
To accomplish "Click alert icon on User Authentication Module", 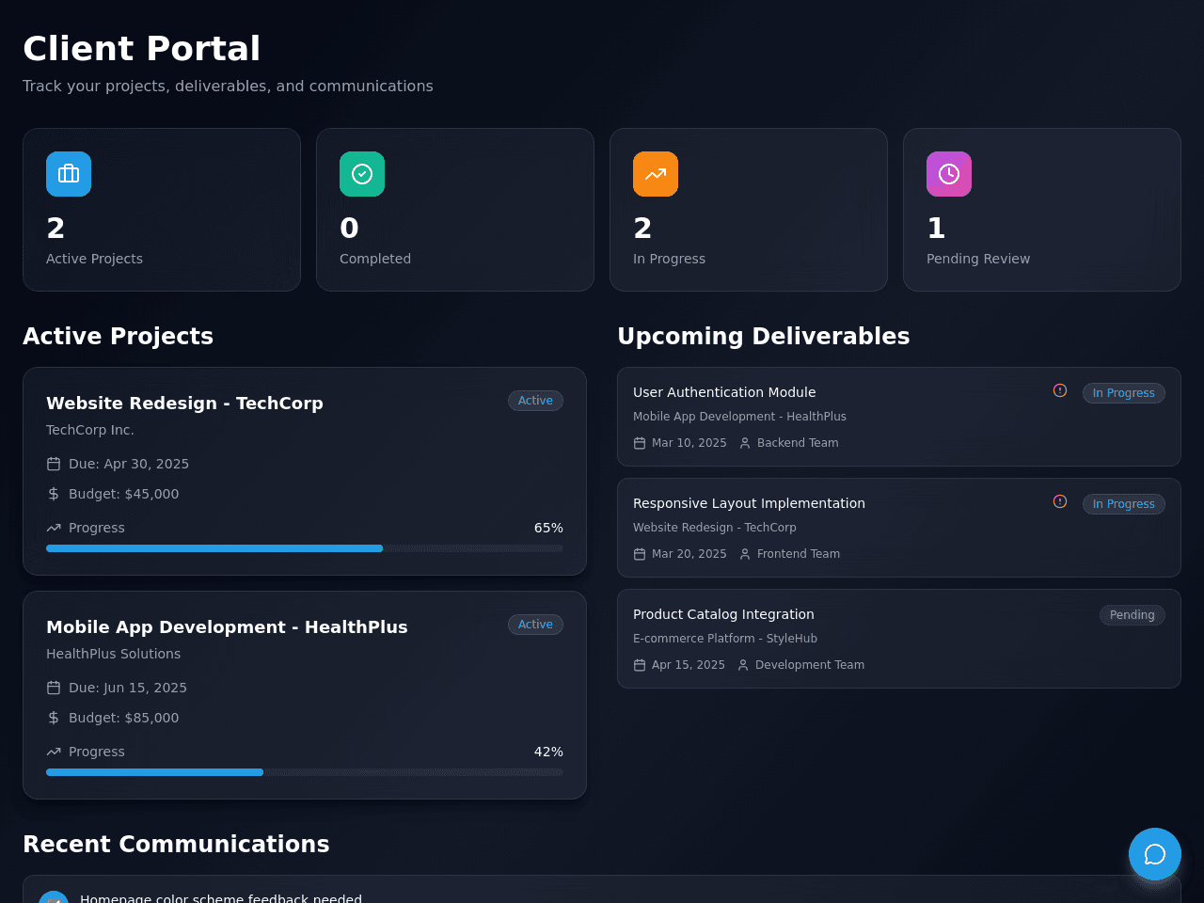I will coord(1060,390).
